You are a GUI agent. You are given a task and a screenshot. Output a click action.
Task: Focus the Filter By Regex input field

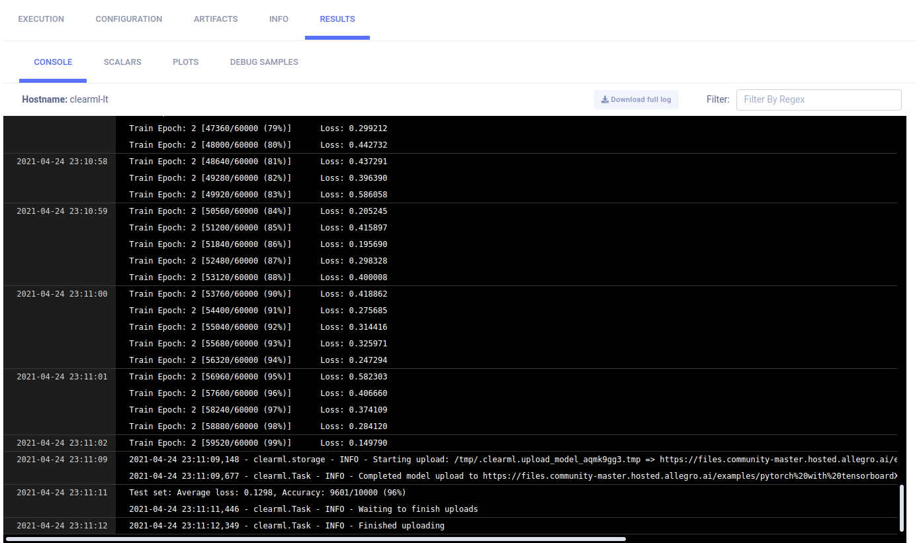[818, 100]
